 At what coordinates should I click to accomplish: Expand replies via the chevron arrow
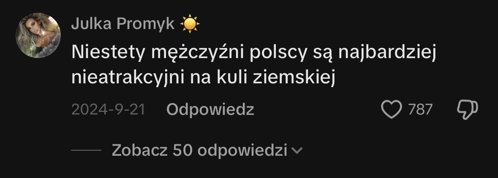click(297, 151)
